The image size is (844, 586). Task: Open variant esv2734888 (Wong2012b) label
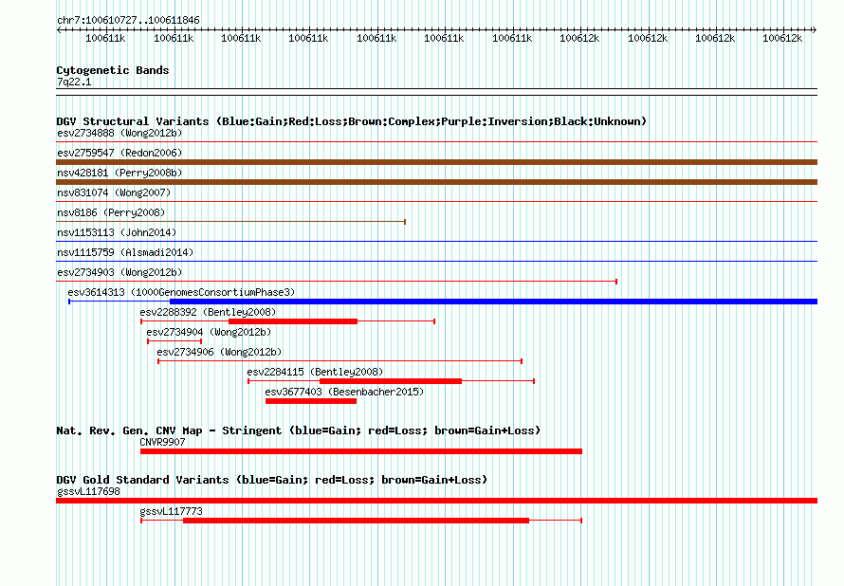click(119, 133)
